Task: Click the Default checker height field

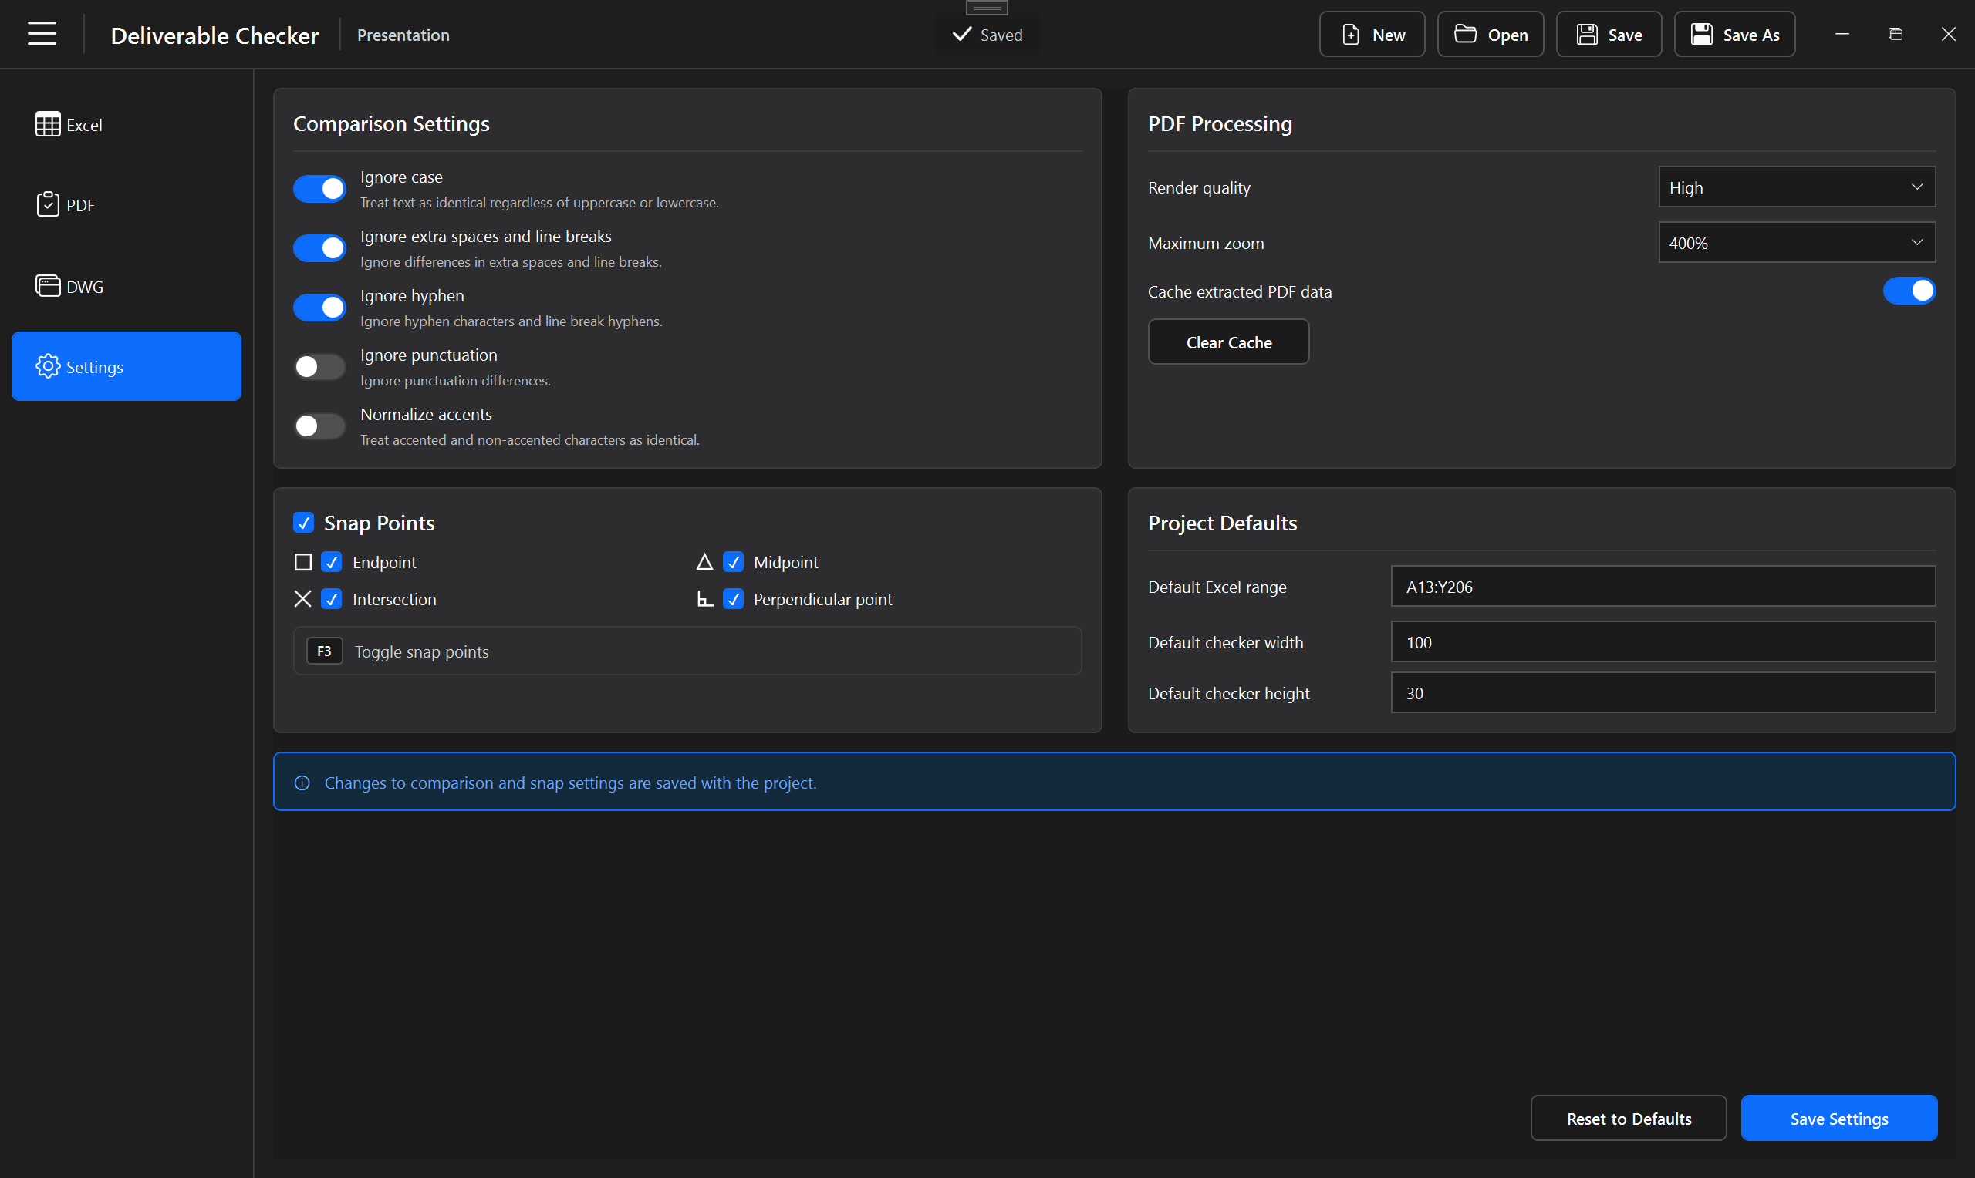Action: coord(1663,693)
